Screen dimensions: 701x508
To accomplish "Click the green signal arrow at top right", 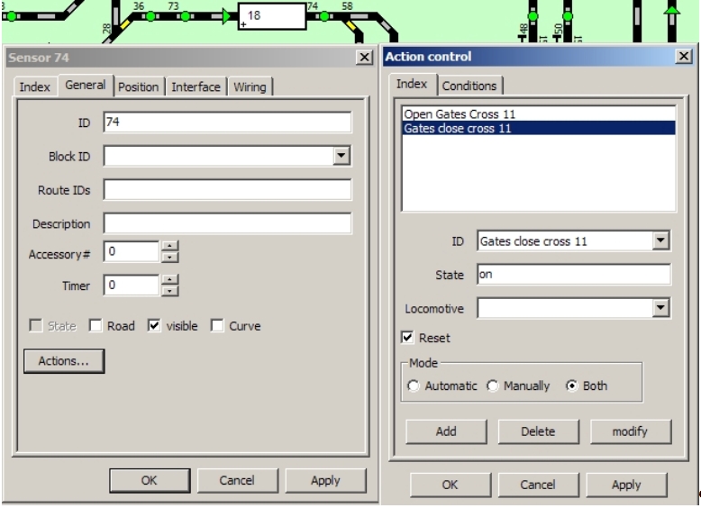I will tap(670, 10).
